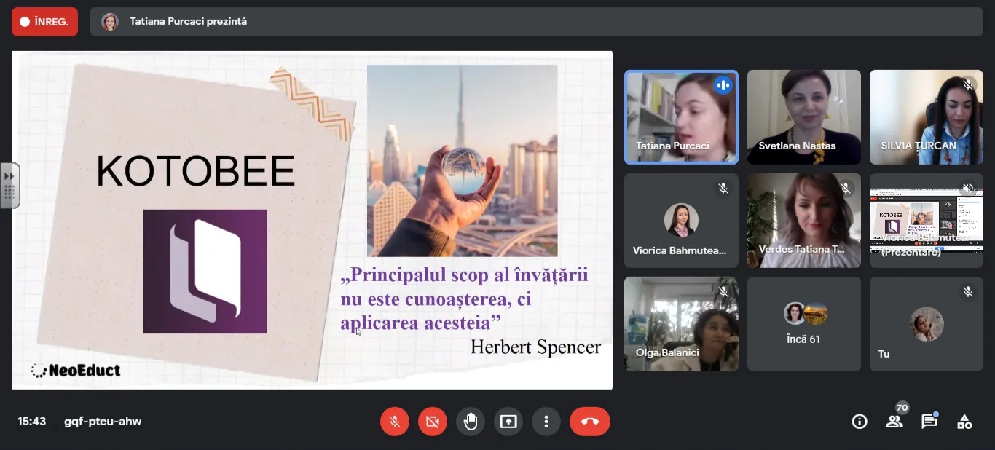Open the three-dot more options menu

tap(546, 422)
